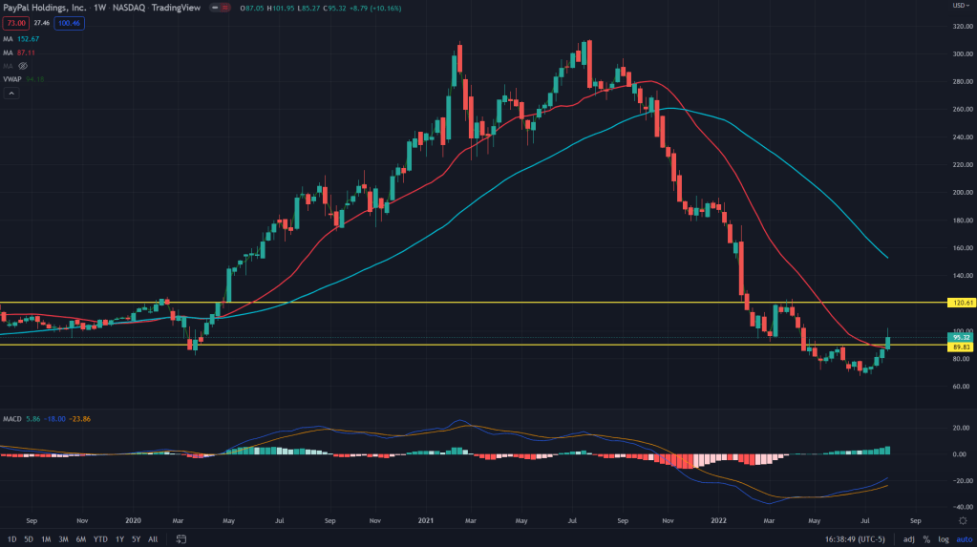The width and height of the screenshot is (977, 547).
Task: Collapse the indicator legend with chevron
Action: tap(11, 94)
